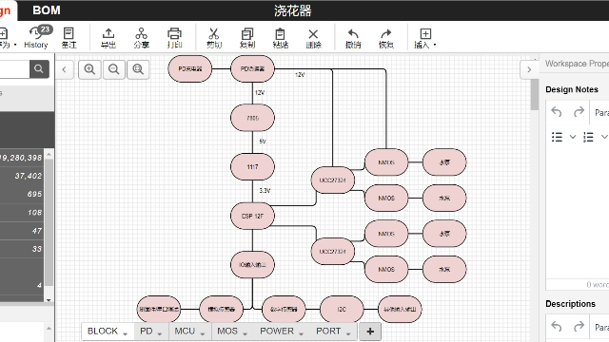This screenshot has height=342, width=609.
Task: Click the delete X icon
Action: pyautogui.click(x=313, y=34)
